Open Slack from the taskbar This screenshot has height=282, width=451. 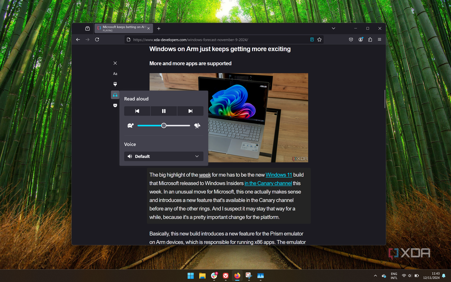pyautogui.click(x=214, y=276)
